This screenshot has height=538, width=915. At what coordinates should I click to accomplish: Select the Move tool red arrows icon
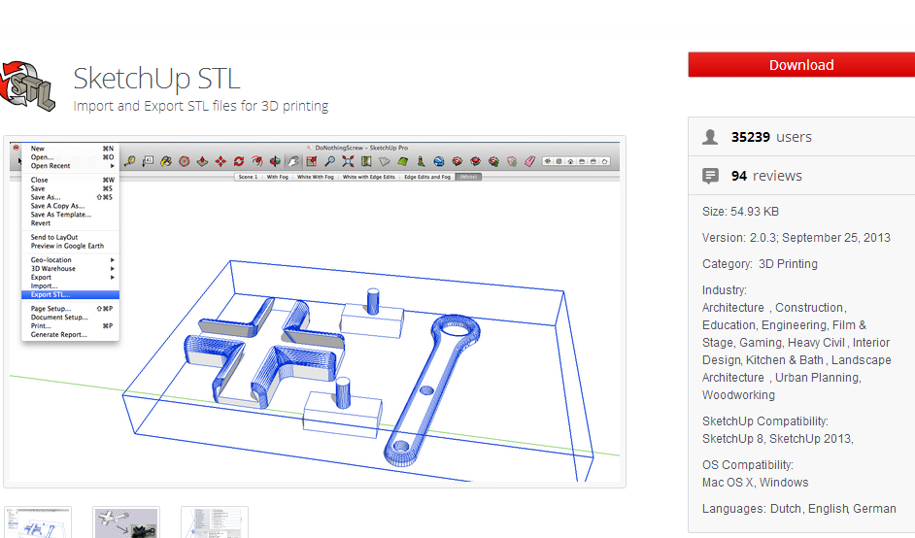pos(220,161)
